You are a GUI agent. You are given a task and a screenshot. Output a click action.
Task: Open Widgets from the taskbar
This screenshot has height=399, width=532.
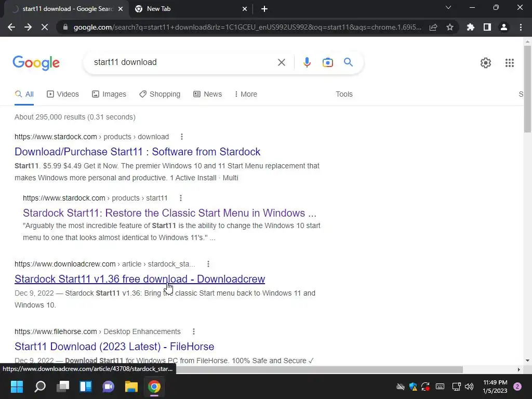(x=86, y=387)
